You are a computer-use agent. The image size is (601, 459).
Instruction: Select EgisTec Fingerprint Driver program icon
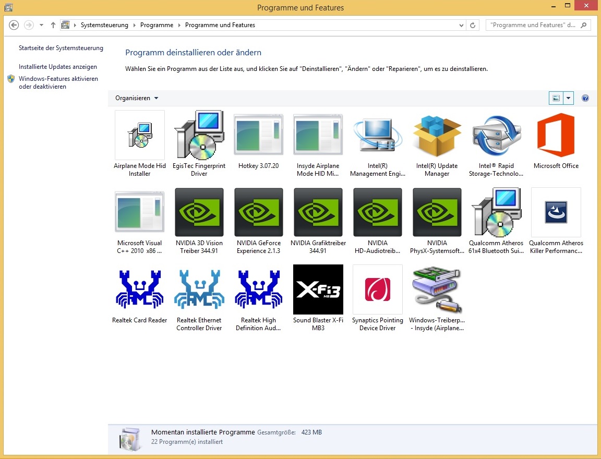(x=199, y=135)
